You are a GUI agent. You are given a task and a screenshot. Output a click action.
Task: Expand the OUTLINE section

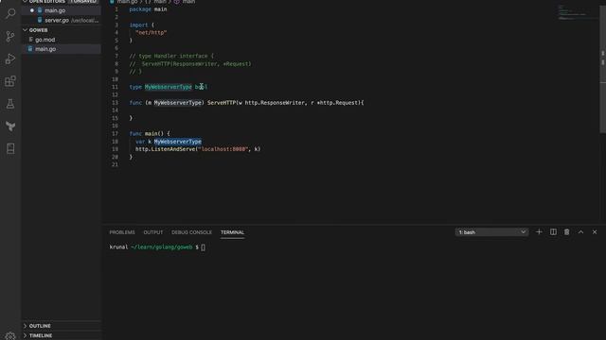click(x=40, y=326)
